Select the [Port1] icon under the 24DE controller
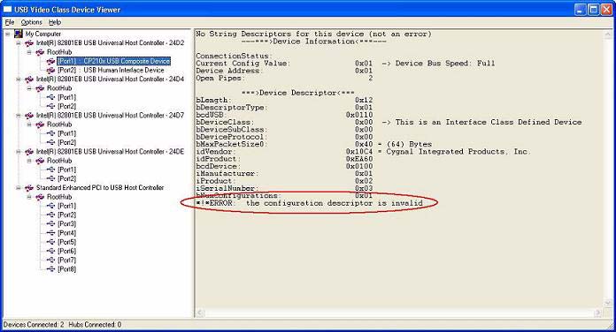This screenshot has width=616, height=332. pos(50,170)
